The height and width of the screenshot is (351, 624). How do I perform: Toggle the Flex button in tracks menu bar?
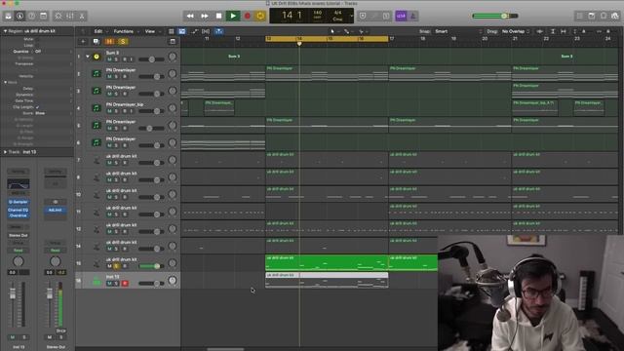pos(206,31)
